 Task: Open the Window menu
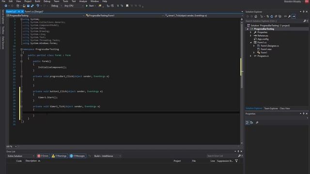94,1
